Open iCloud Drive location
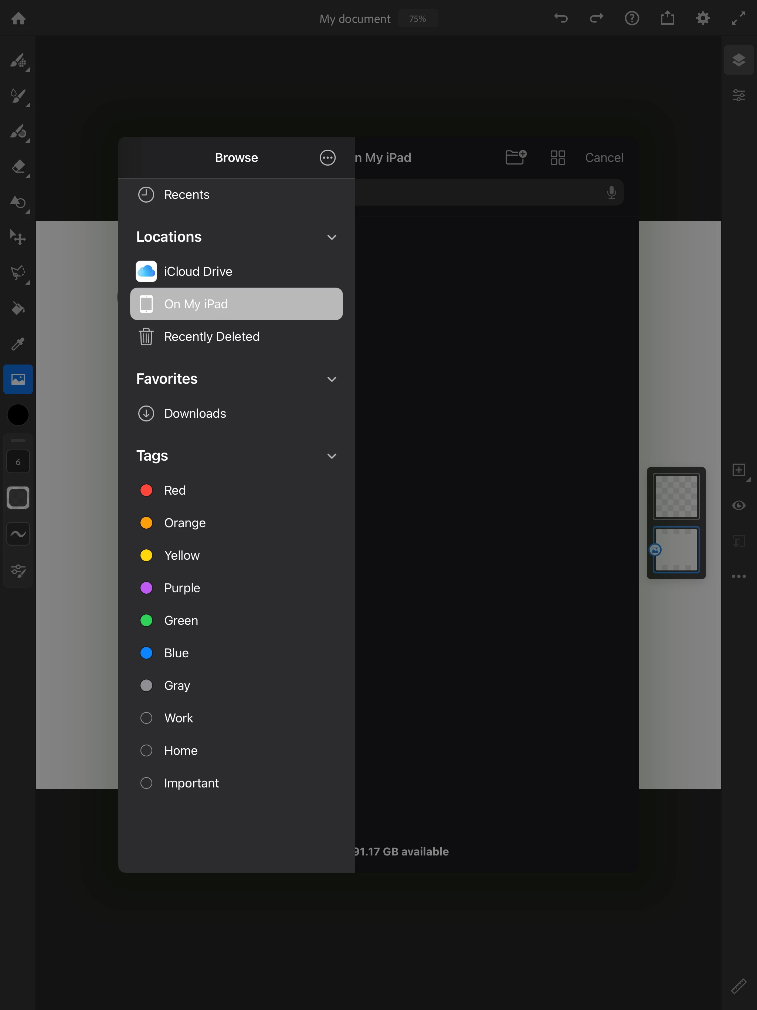The image size is (757, 1010). pyautogui.click(x=198, y=272)
